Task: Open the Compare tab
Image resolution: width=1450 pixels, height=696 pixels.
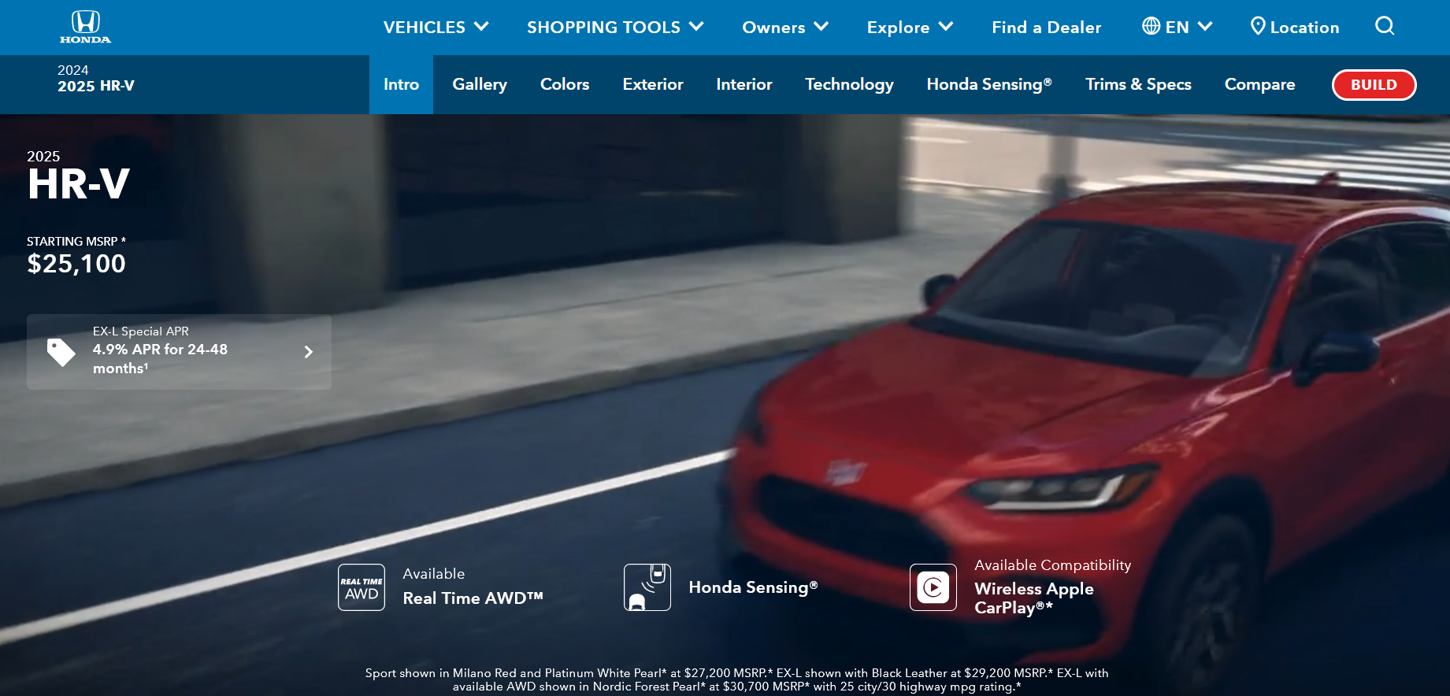Action: [x=1259, y=84]
